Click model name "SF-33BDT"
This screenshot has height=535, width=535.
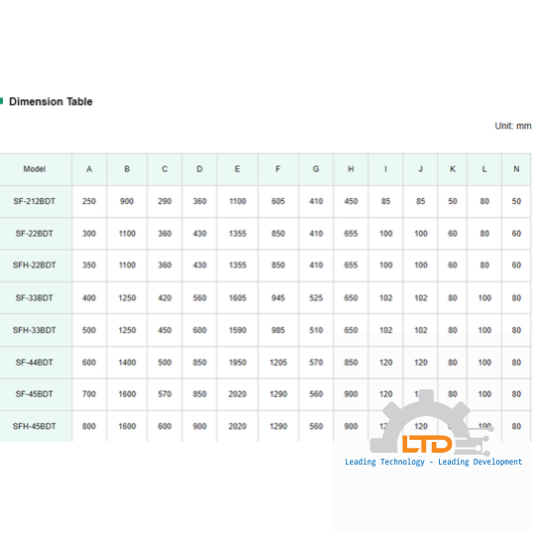click(x=35, y=298)
